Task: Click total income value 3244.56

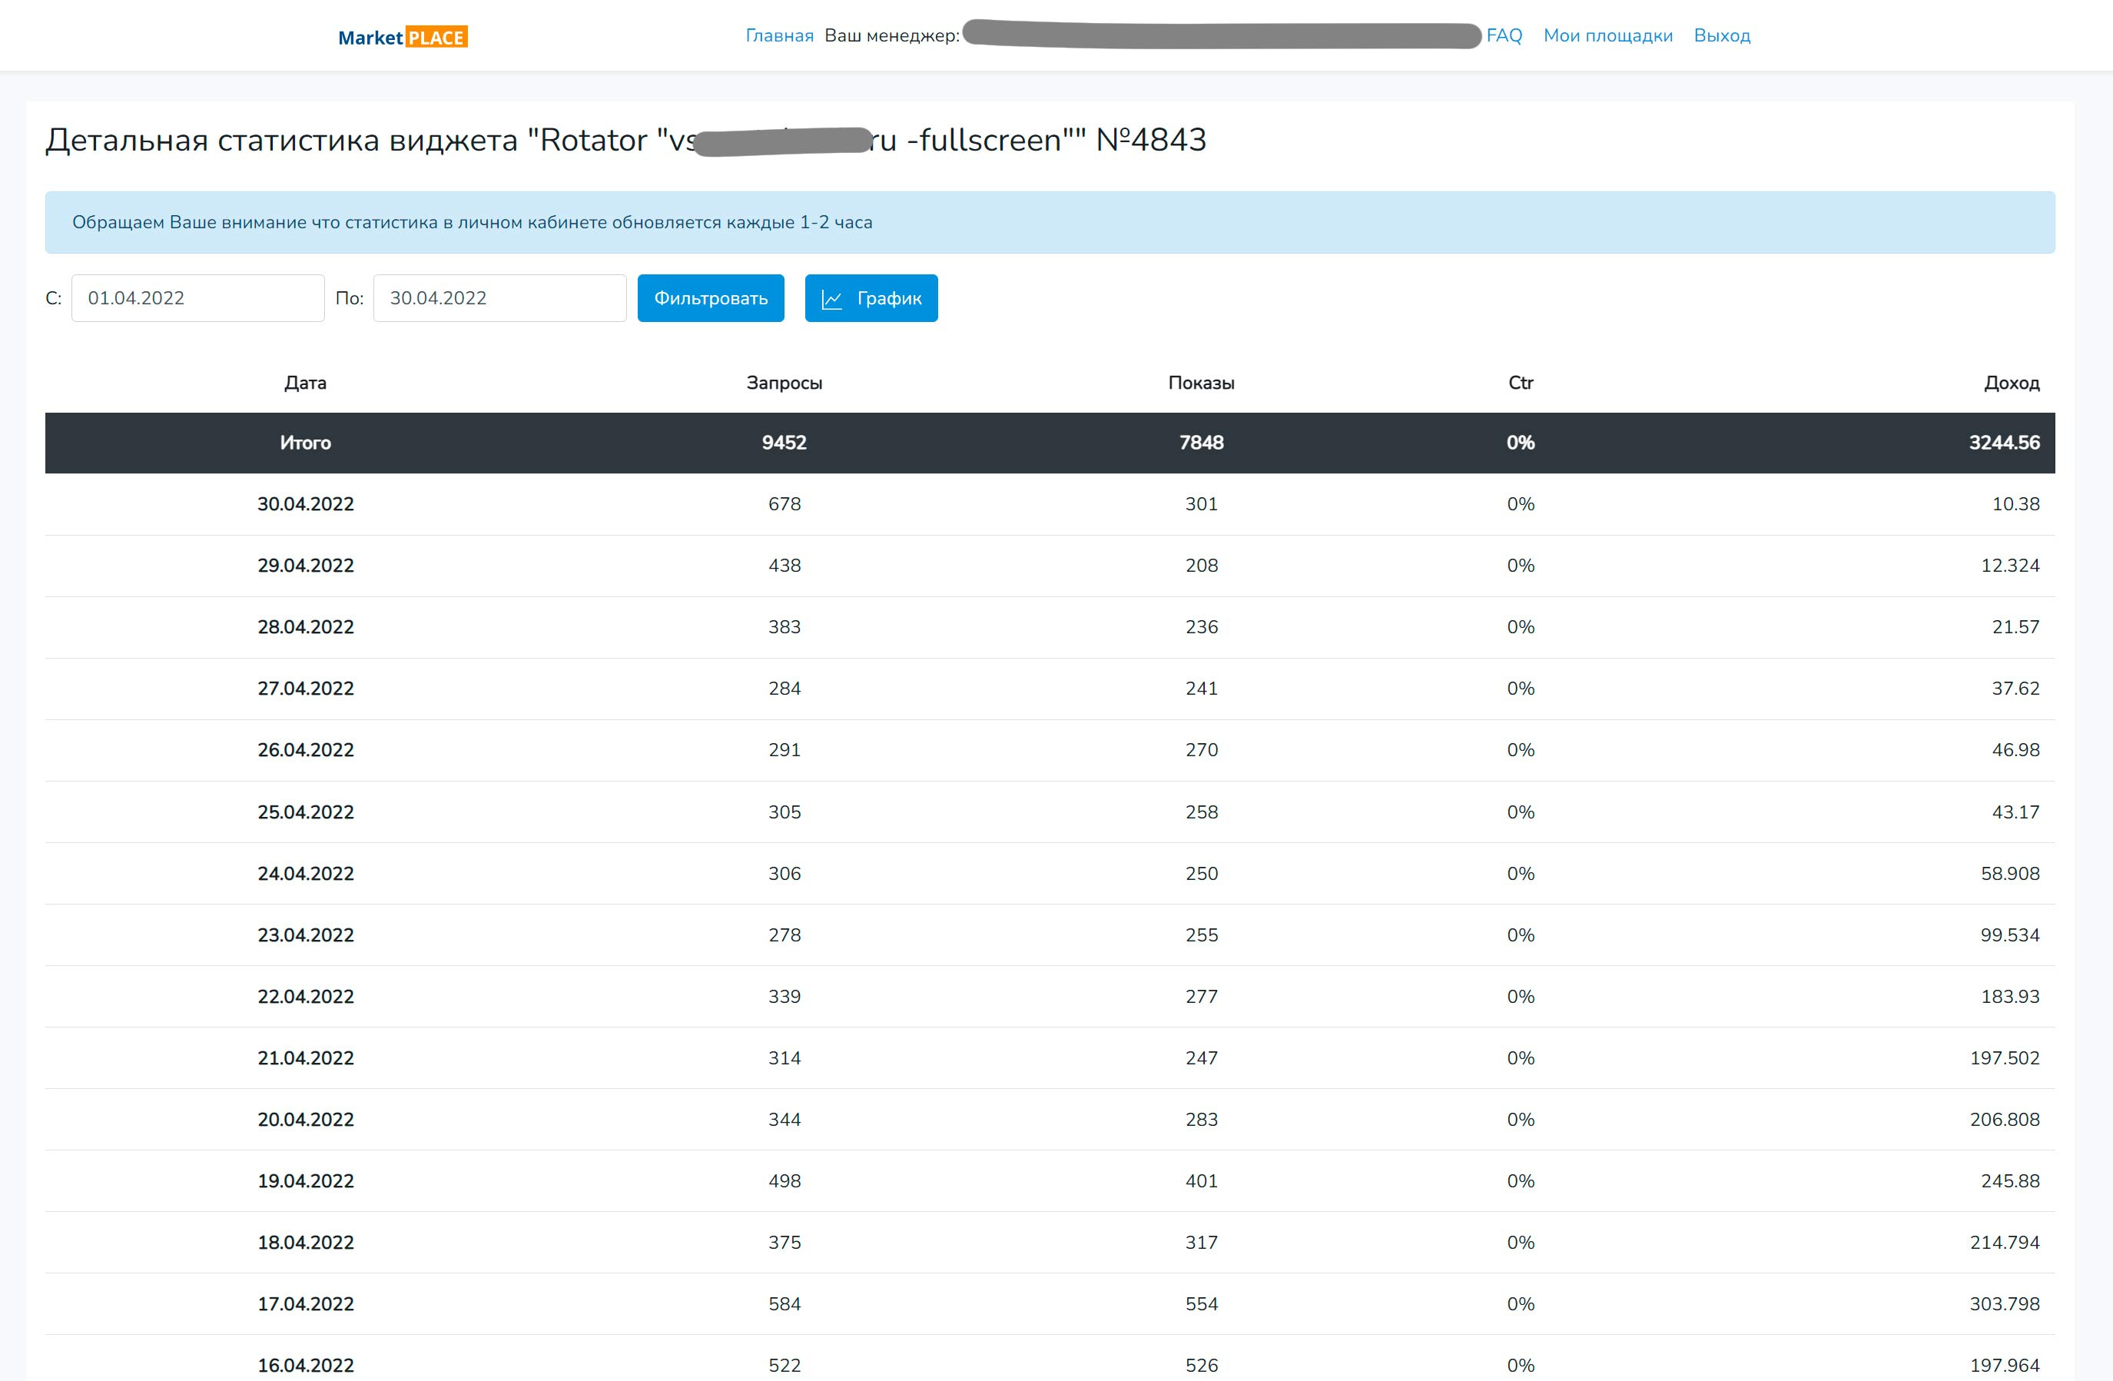Action: tap(2004, 443)
